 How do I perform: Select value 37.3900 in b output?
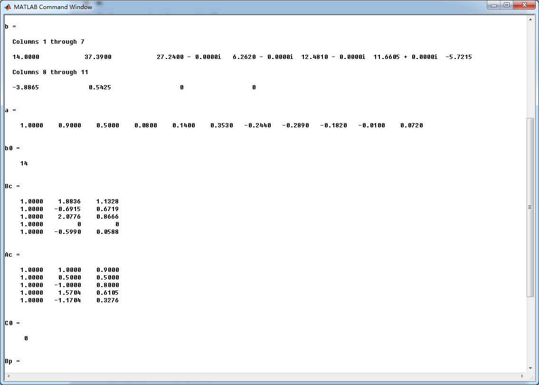[x=98, y=57]
